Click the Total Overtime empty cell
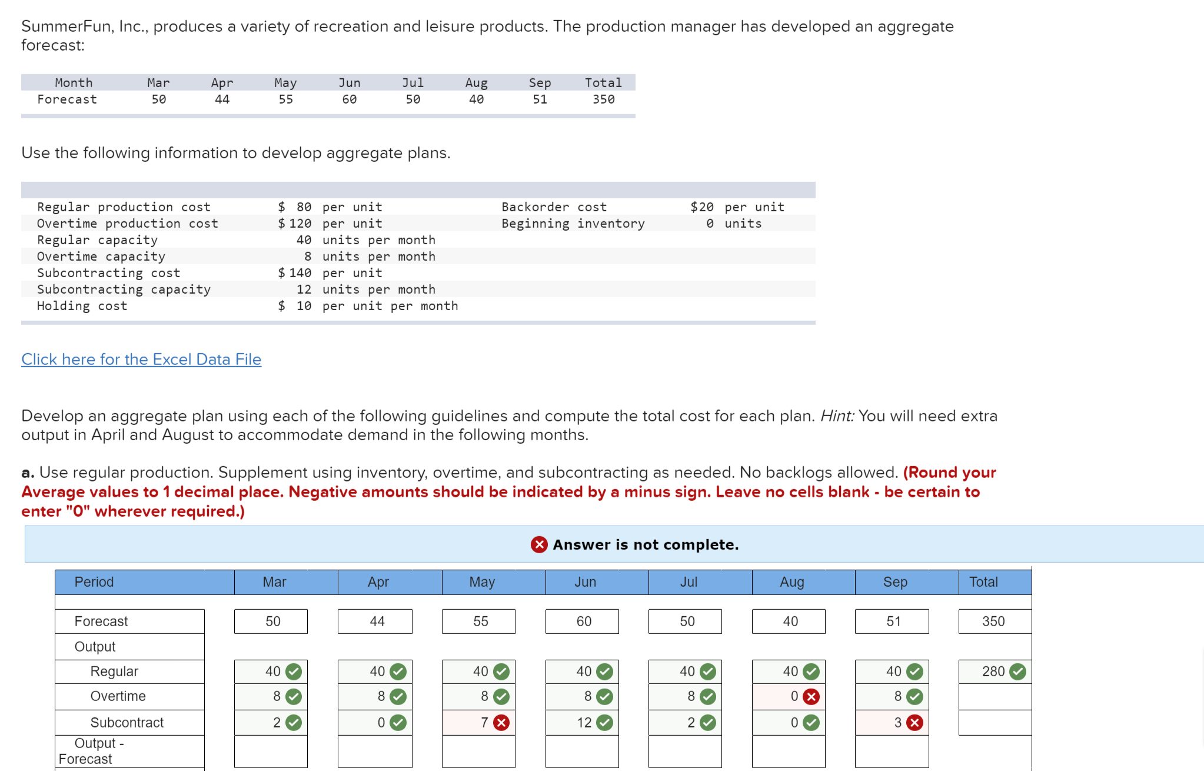The width and height of the screenshot is (1204, 771). 995,697
